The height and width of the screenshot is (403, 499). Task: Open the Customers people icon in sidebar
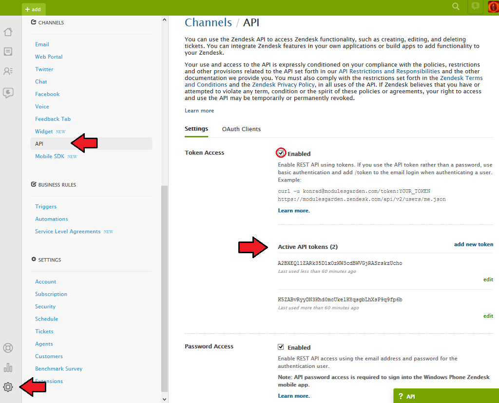(8, 71)
